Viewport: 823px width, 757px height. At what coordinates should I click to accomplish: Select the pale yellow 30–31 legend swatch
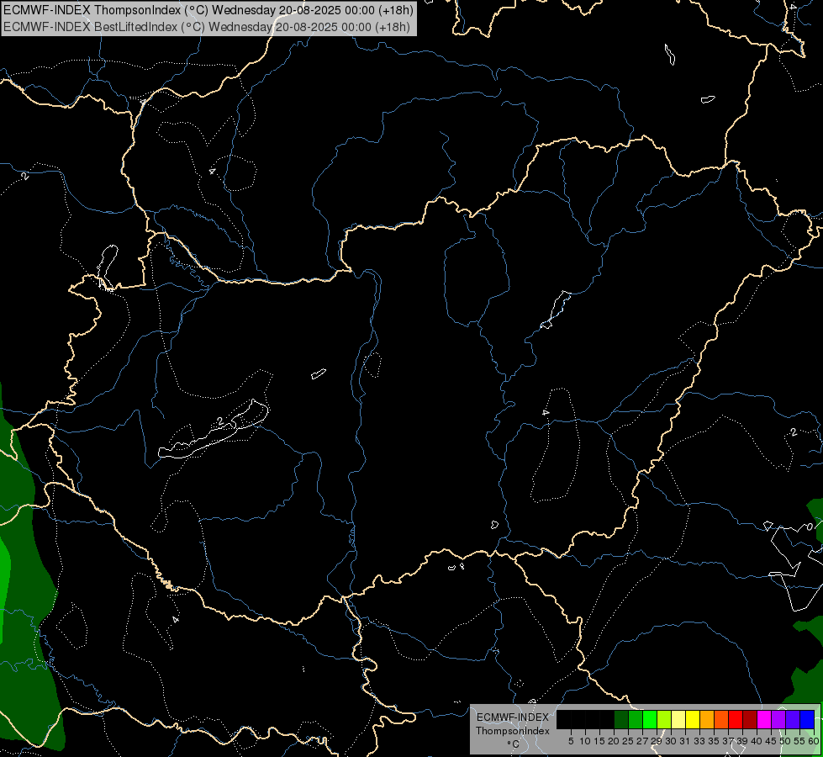(678, 719)
